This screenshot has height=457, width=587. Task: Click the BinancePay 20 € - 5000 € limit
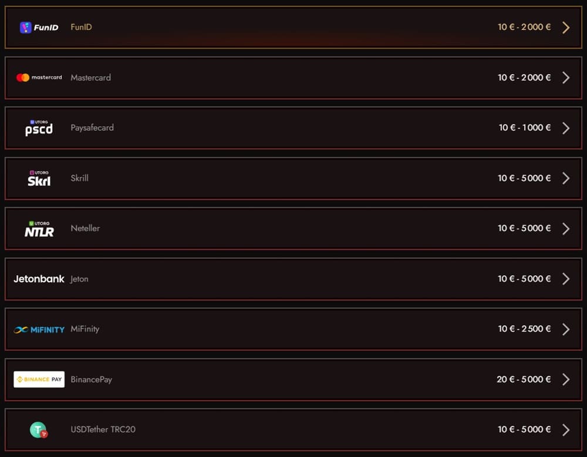click(524, 380)
